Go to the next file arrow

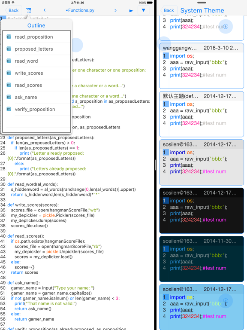tap(115, 10)
